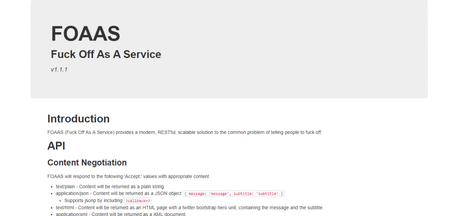Click the ?callback=? code snippet
458x216 pixels.
(138, 200)
